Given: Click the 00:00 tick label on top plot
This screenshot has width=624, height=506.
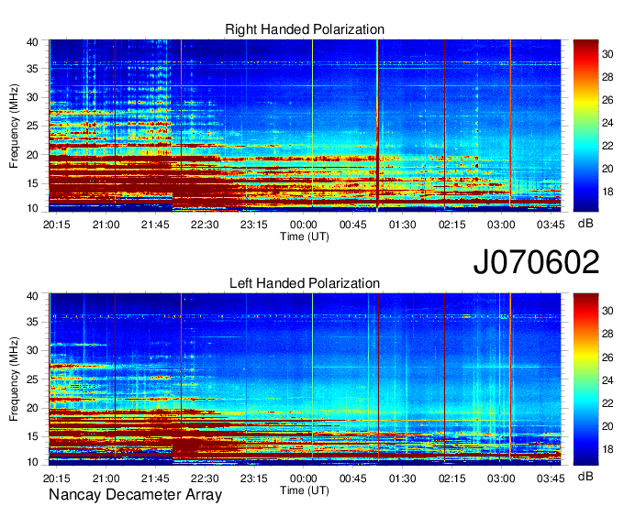Looking at the screenshot, I should click(304, 225).
